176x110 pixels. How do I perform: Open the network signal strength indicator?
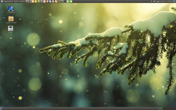158,2
